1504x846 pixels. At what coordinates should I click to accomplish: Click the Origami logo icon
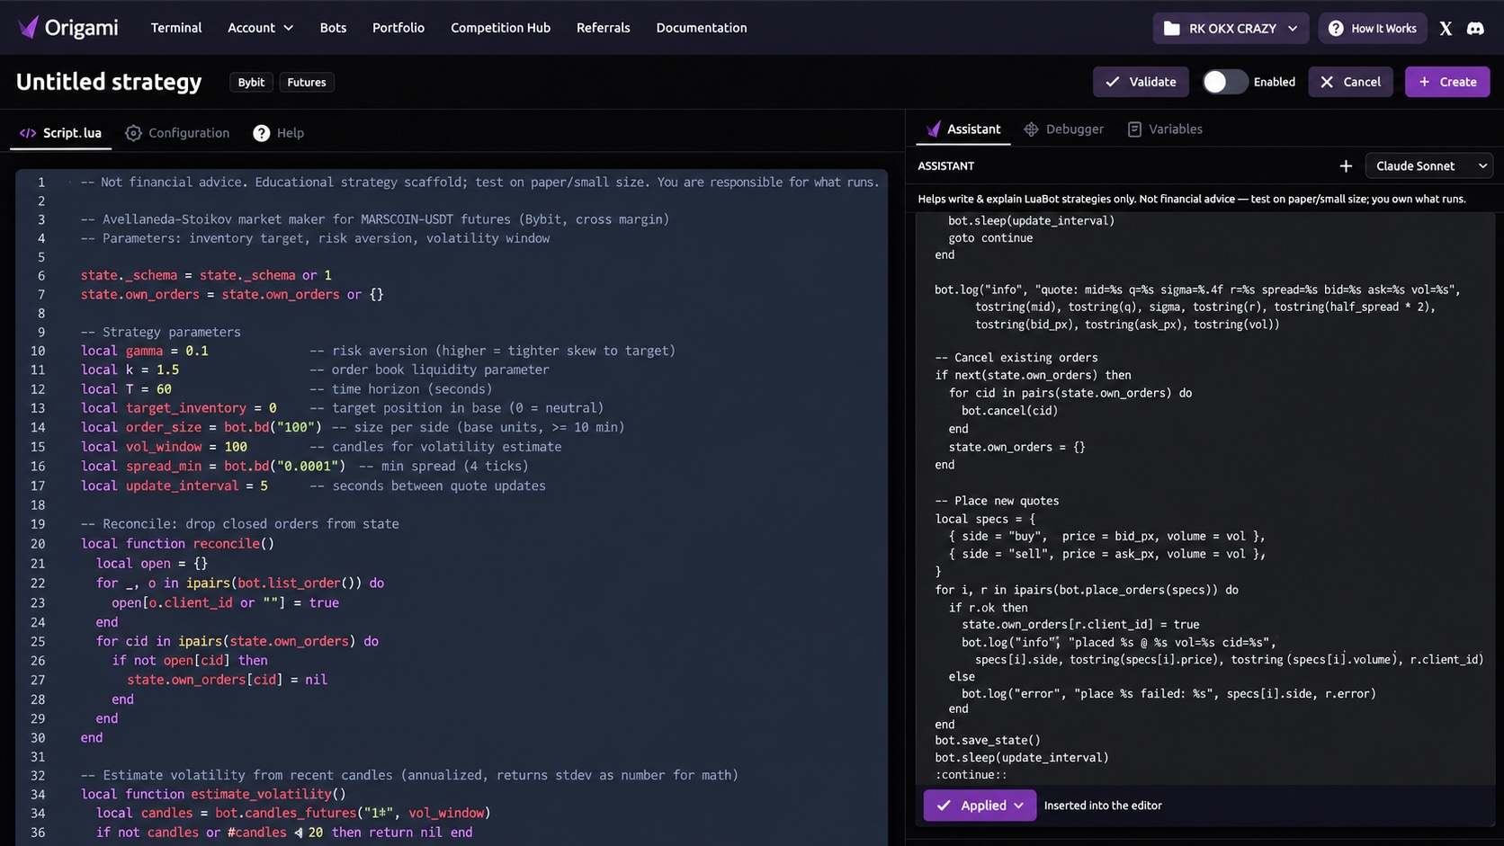28,27
